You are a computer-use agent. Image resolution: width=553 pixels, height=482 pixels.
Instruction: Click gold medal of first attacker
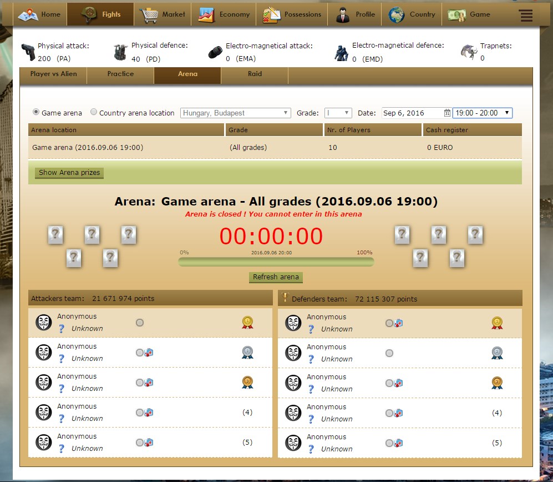[247, 322]
